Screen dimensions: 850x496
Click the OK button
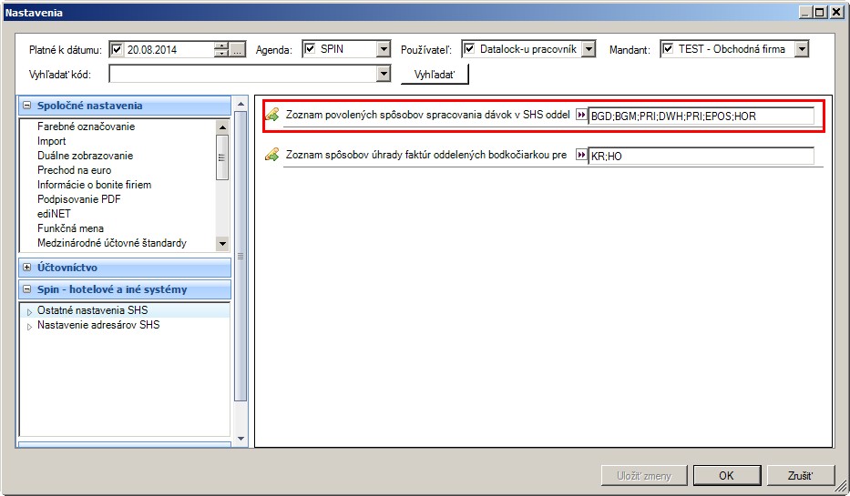pos(726,475)
